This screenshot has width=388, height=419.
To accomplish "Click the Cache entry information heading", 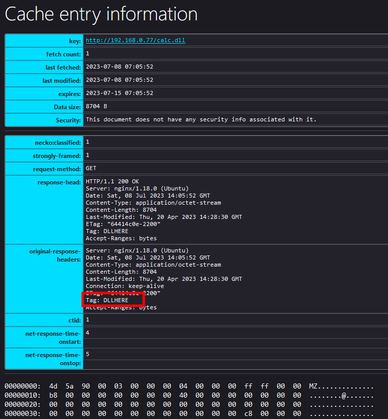I will tap(101, 14).
